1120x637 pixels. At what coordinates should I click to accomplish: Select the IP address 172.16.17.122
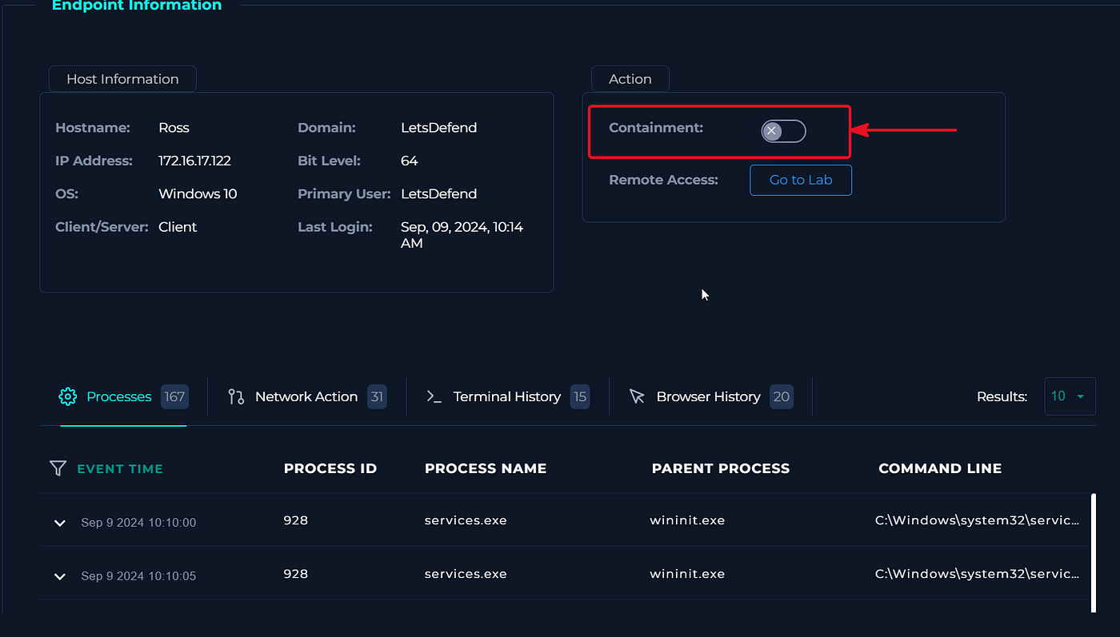(x=194, y=161)
